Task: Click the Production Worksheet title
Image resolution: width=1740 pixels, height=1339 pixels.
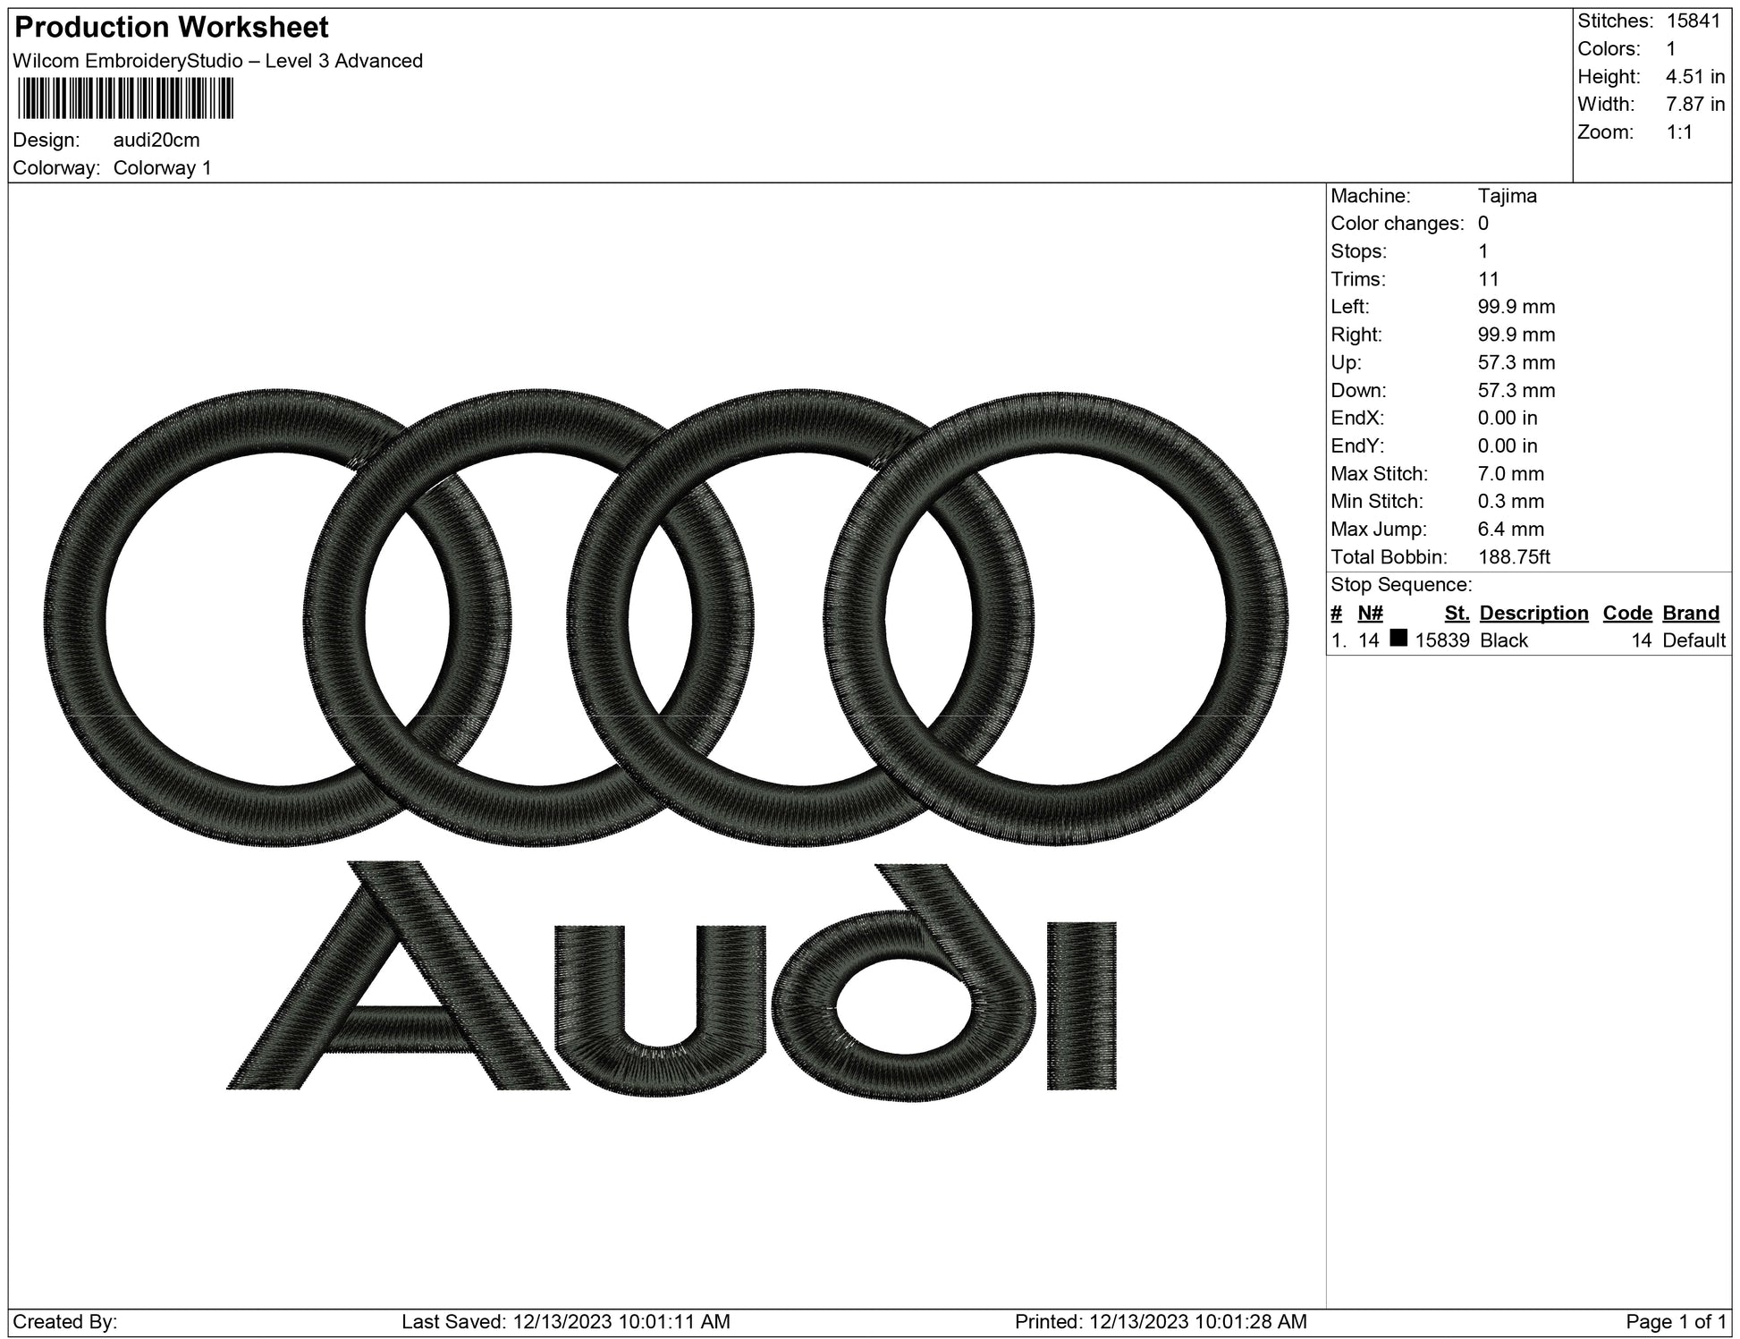Action: click(172, 28)
